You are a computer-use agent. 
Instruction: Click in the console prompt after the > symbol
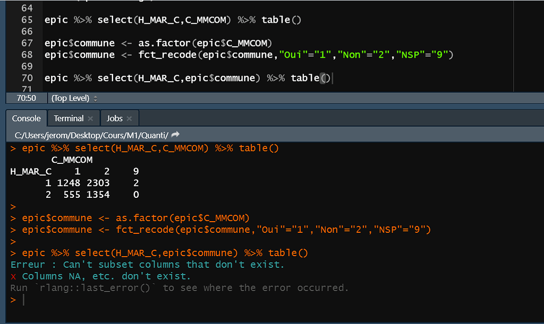pyautogui.click(x=24, y=299)
